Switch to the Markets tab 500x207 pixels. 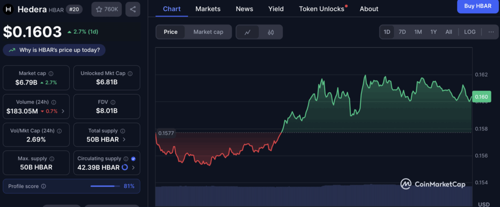[208, 9]
